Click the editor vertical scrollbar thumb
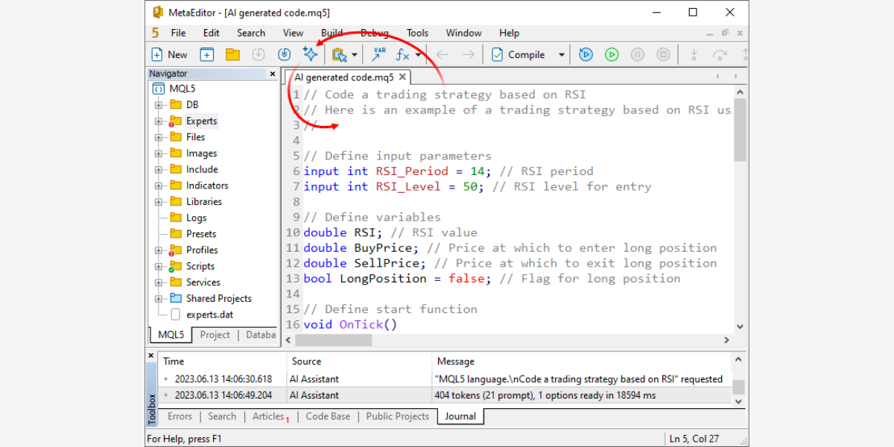894x447 pixels. point(740,130)
